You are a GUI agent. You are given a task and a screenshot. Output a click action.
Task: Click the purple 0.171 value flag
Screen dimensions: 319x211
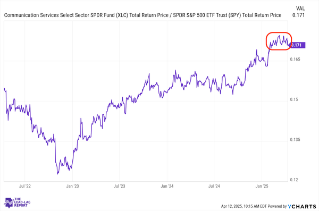(x=297, y=45)
